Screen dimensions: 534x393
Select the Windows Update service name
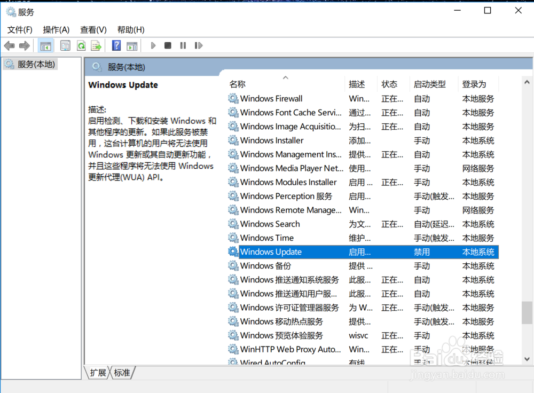(x=271, y=251)
